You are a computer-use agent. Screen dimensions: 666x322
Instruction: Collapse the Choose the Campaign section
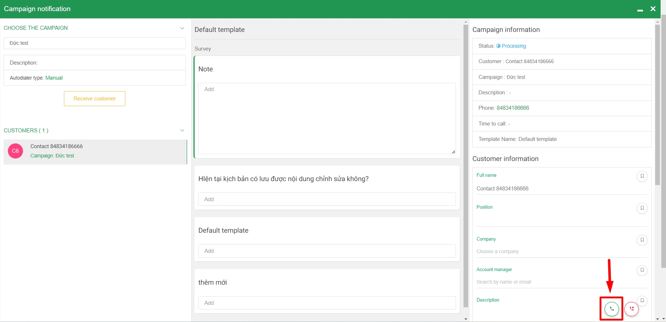point(182,28)
